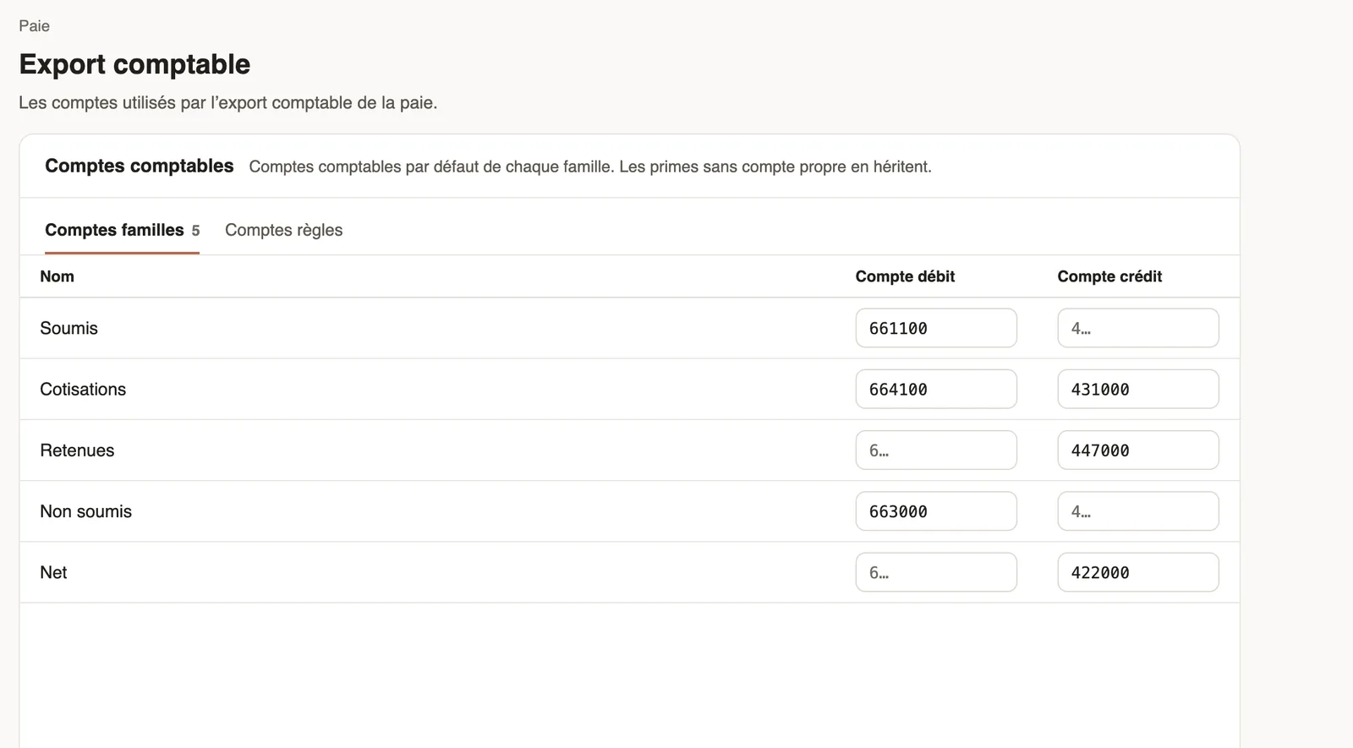
Task: Click the Paie breadcrumb
Action: [x=34, y=26]
